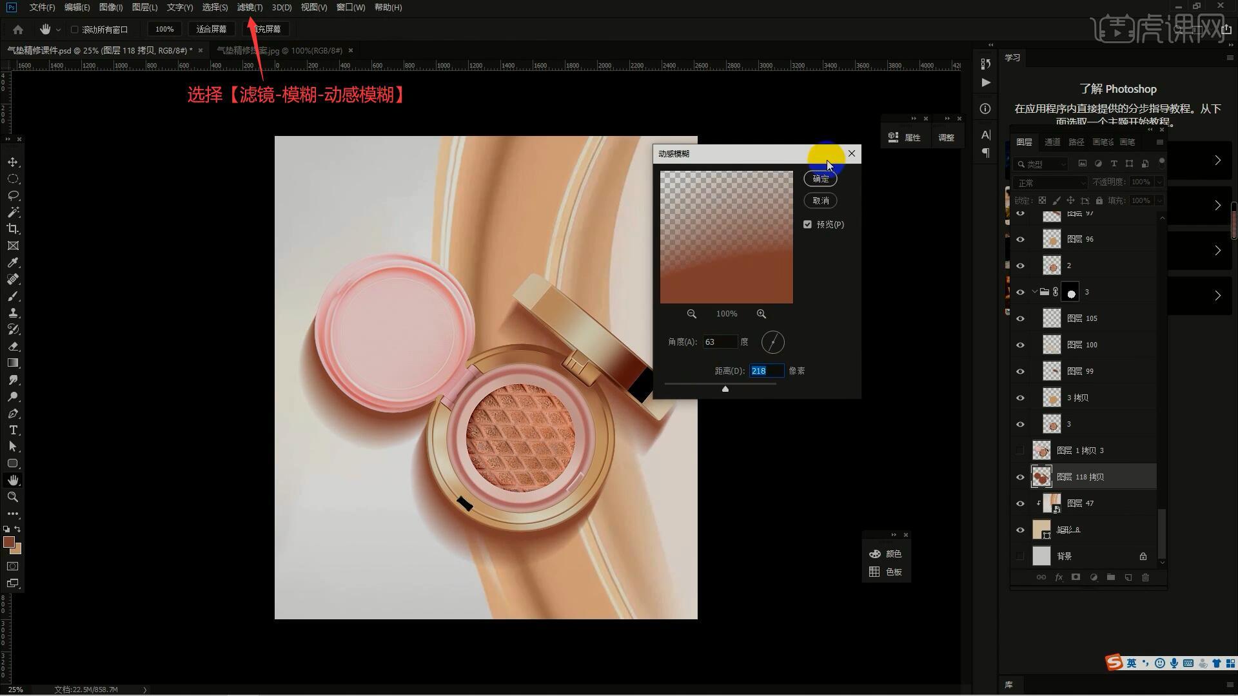Select the Crop tool

coord(13,229)
